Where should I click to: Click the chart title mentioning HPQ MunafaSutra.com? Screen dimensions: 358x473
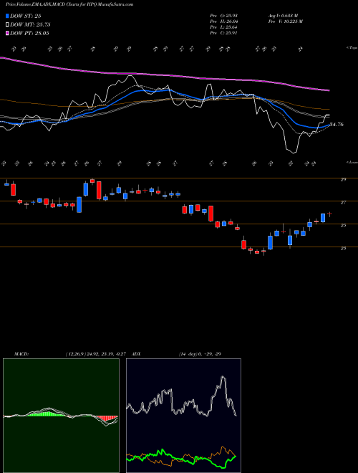point(69,4)
